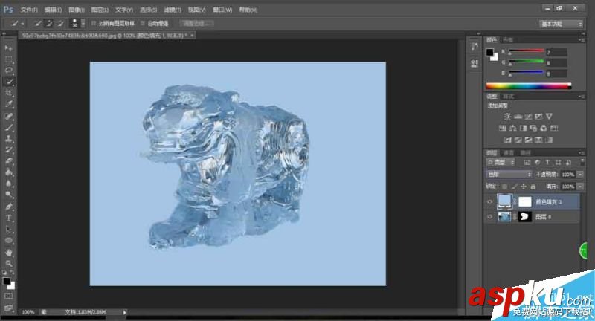
Task: Select the Paint Bucket tool
Action: (x=9, y=172)
